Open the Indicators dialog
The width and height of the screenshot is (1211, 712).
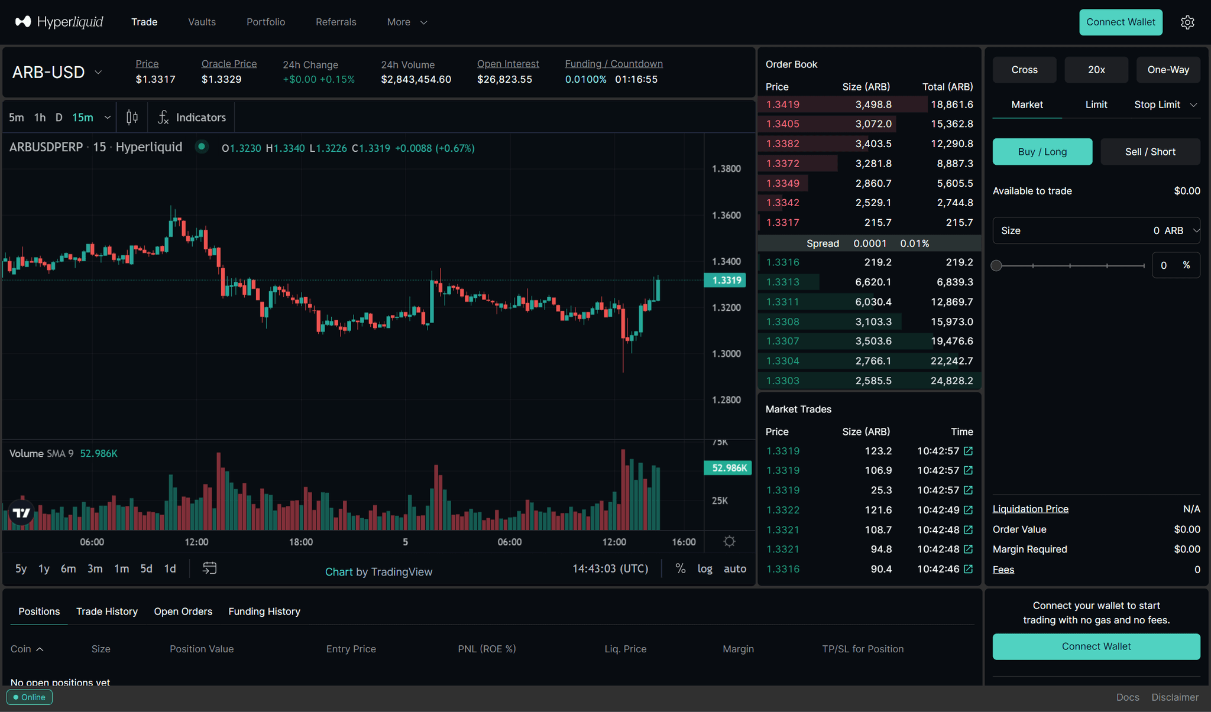tap(191, 117)
